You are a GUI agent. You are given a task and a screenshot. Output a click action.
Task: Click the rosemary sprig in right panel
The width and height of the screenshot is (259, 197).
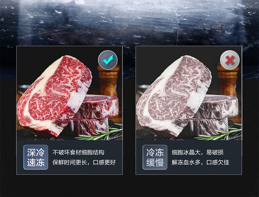pos(220,132)
